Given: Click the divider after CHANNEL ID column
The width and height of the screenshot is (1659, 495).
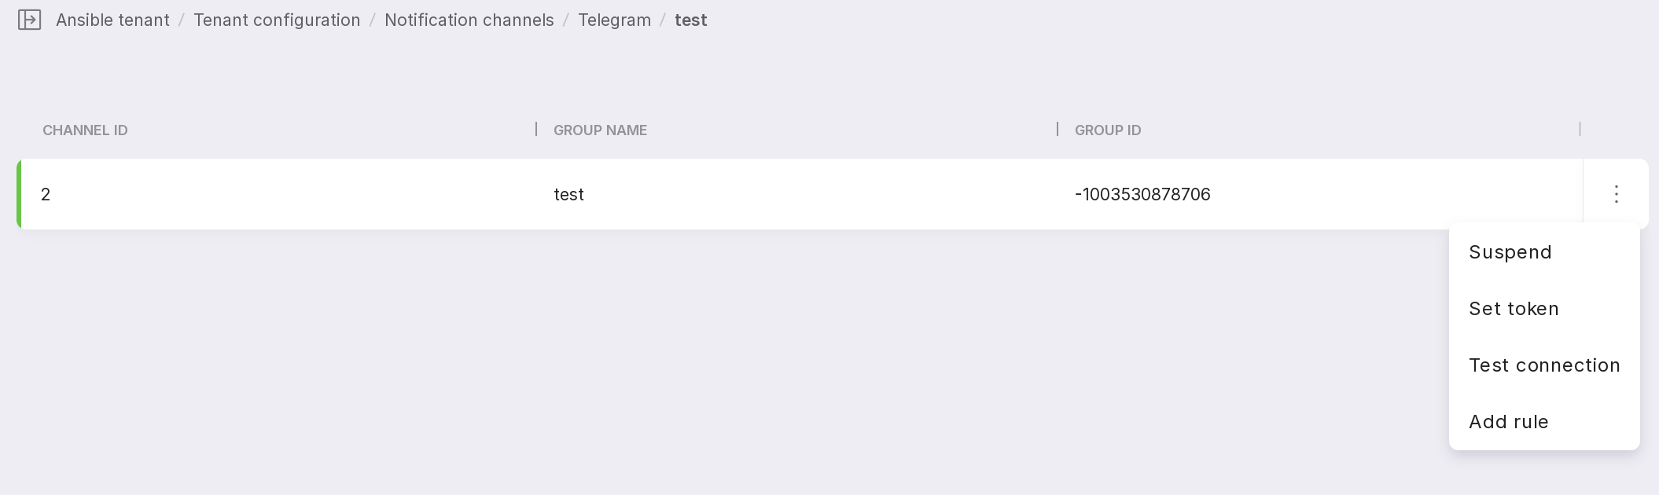Looking at the screenshot, I should (536, 129).
